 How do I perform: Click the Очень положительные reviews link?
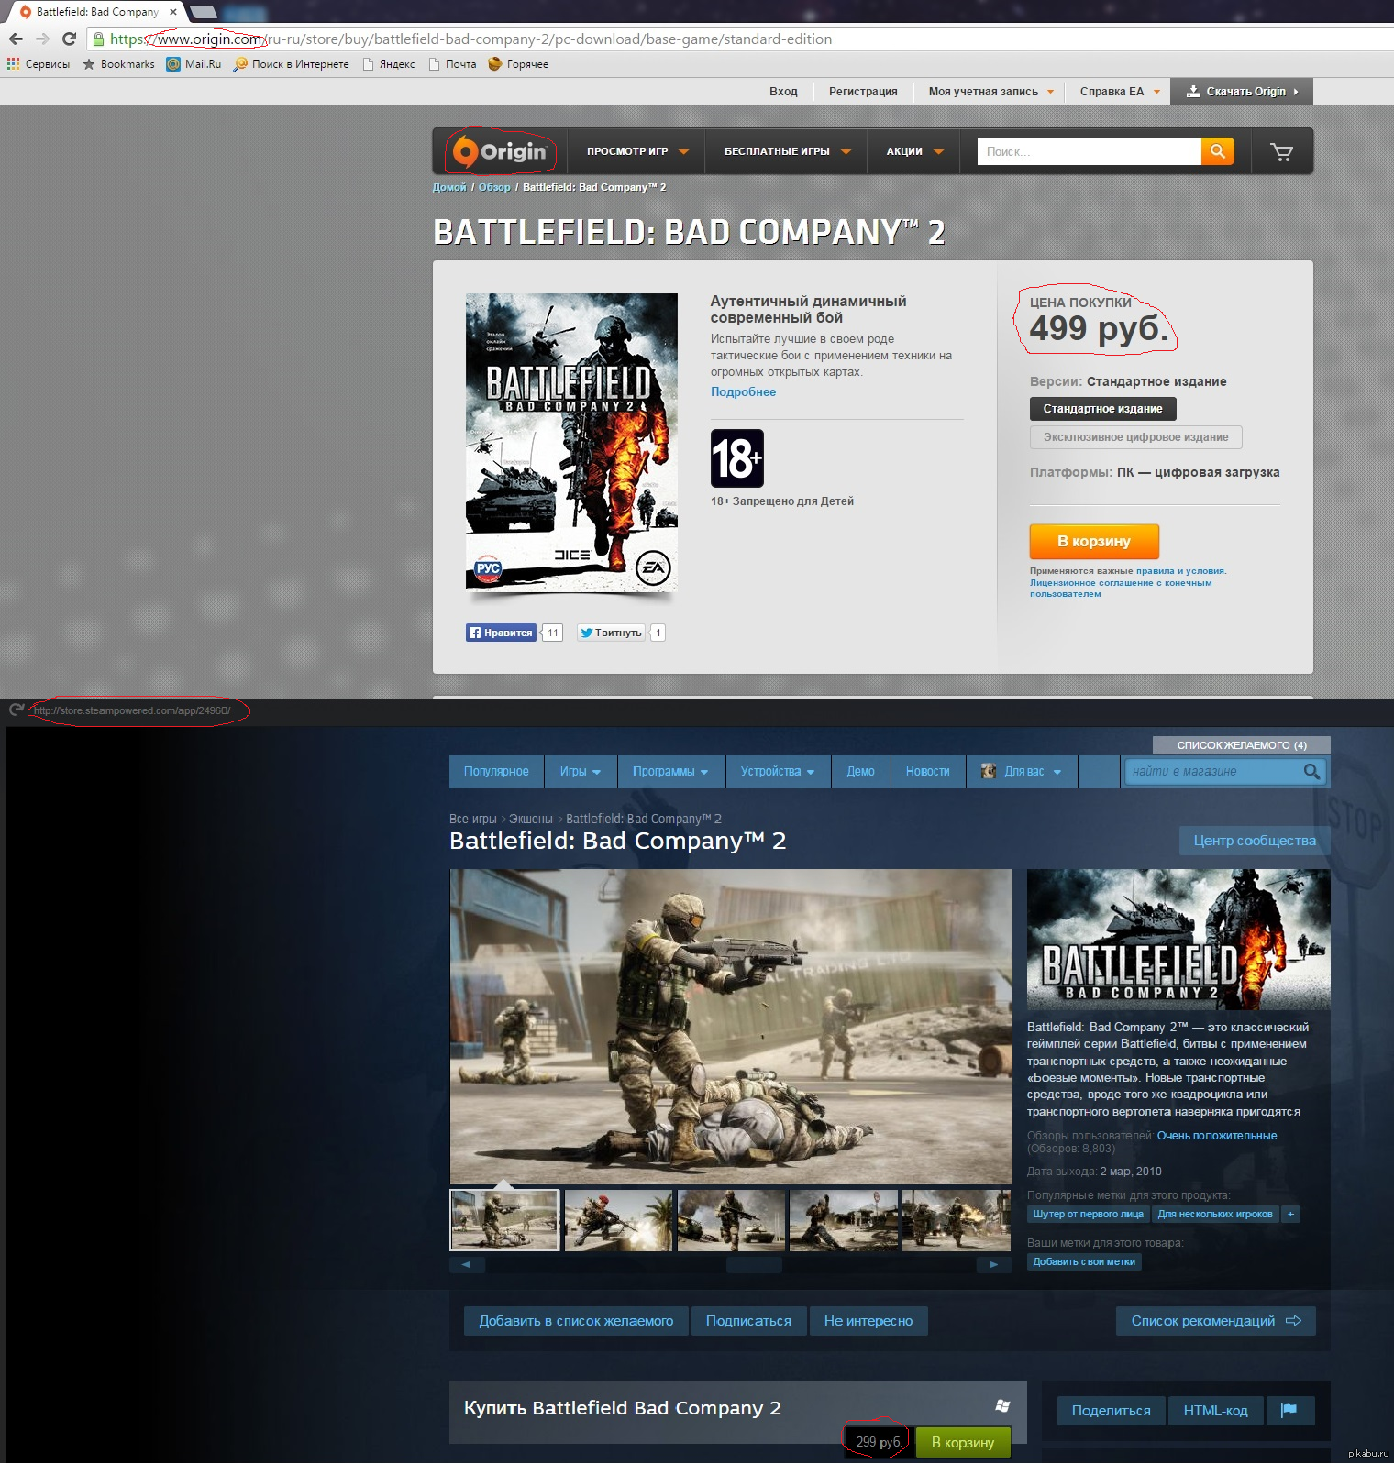[1217, 1136]
